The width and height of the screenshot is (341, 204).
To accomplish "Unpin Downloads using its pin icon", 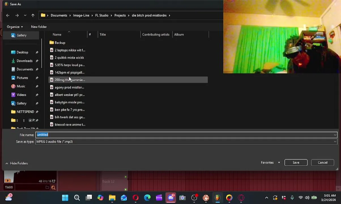I will 37,61.
